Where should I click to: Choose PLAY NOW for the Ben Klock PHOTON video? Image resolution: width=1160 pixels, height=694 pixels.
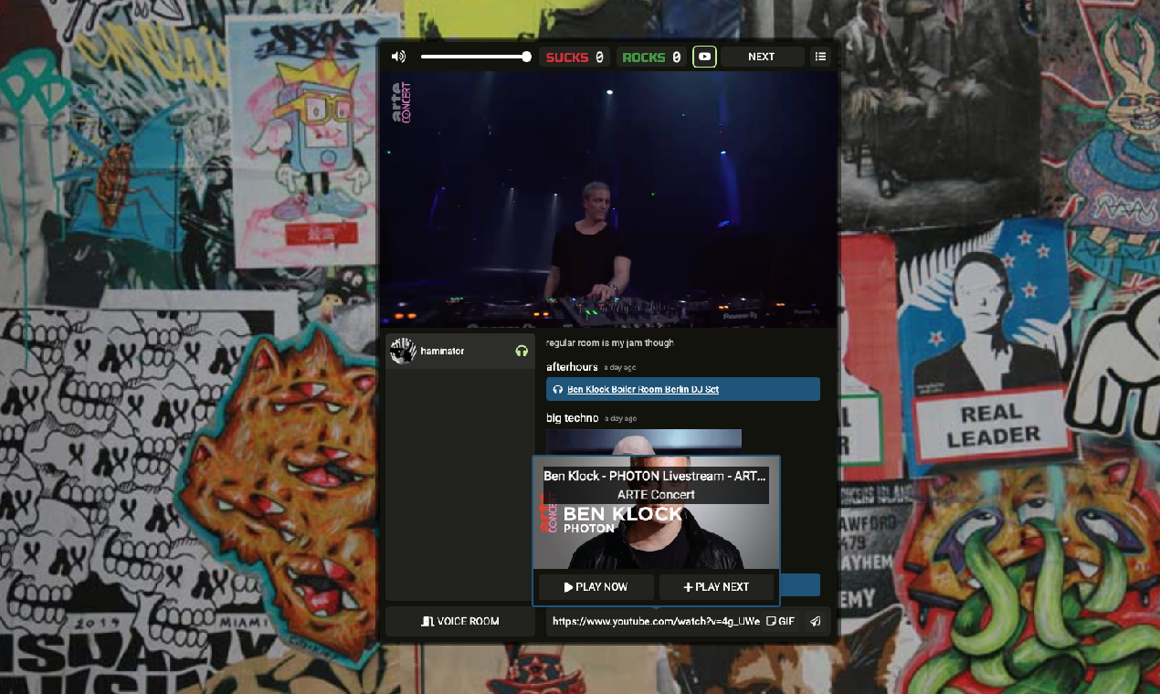pyautogui.click(x=596, y=586)
